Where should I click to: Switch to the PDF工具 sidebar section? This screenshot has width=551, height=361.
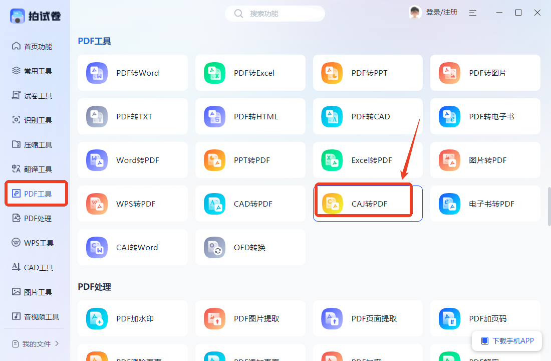[35, 193]
